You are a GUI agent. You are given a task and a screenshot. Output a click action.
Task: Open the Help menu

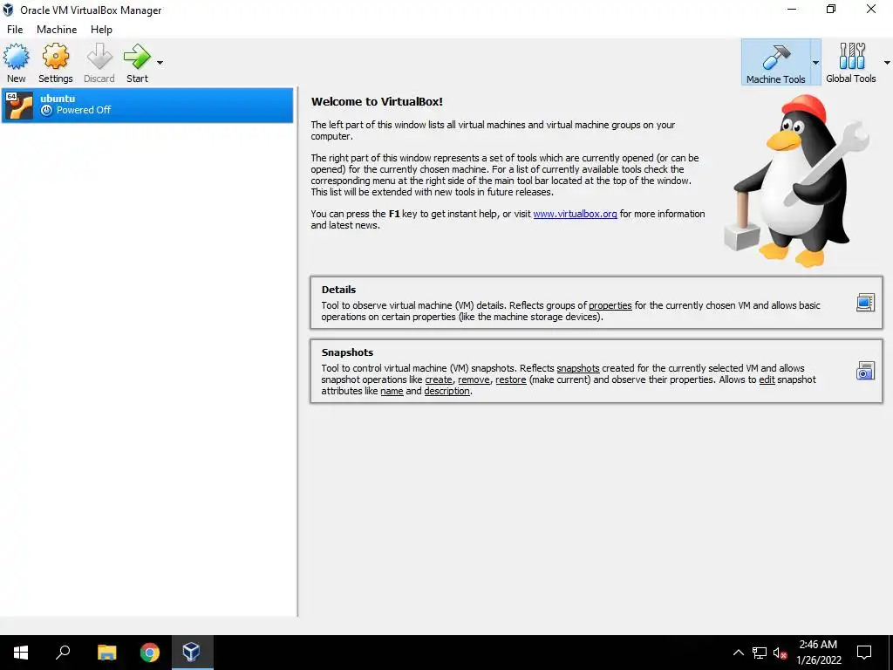[x=101, y=29]
